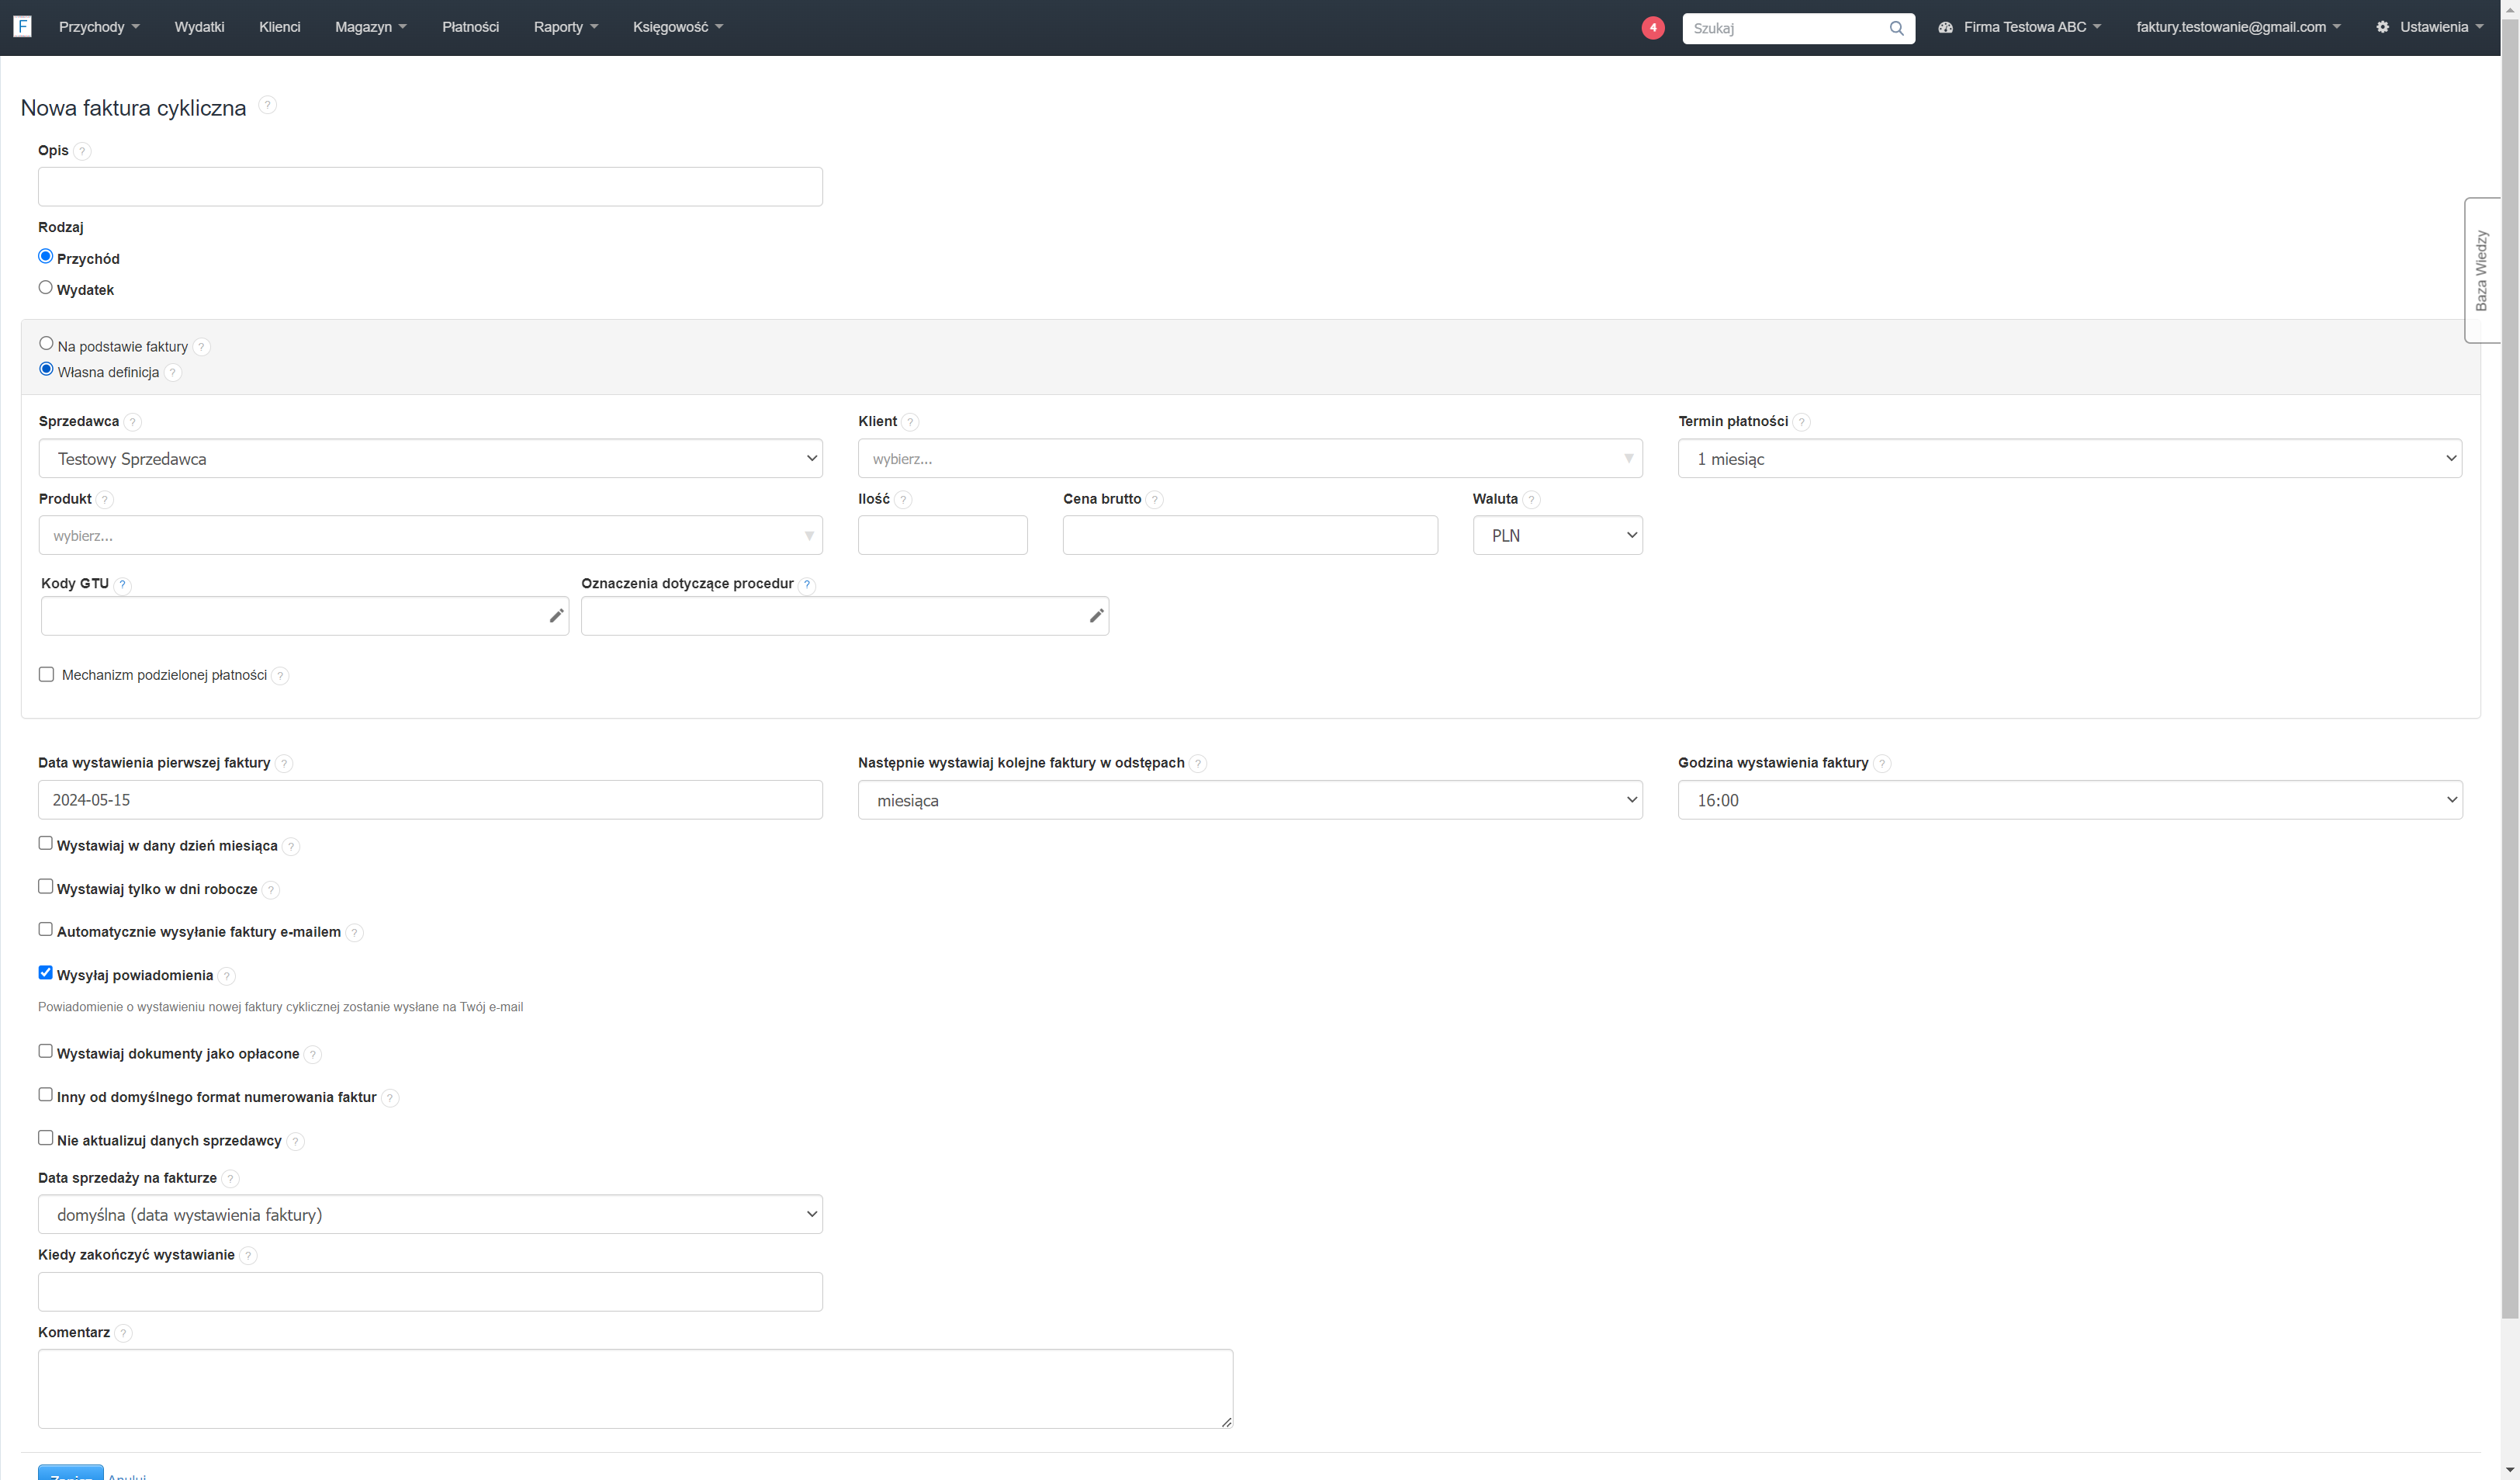Click help icon next to Cena brutto
Image resolution: width=2520 pixels, height=1480 pixels.
click(1154, 499)
